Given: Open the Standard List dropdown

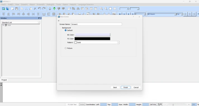Looking at the screenshot, I should pos(21,22).
